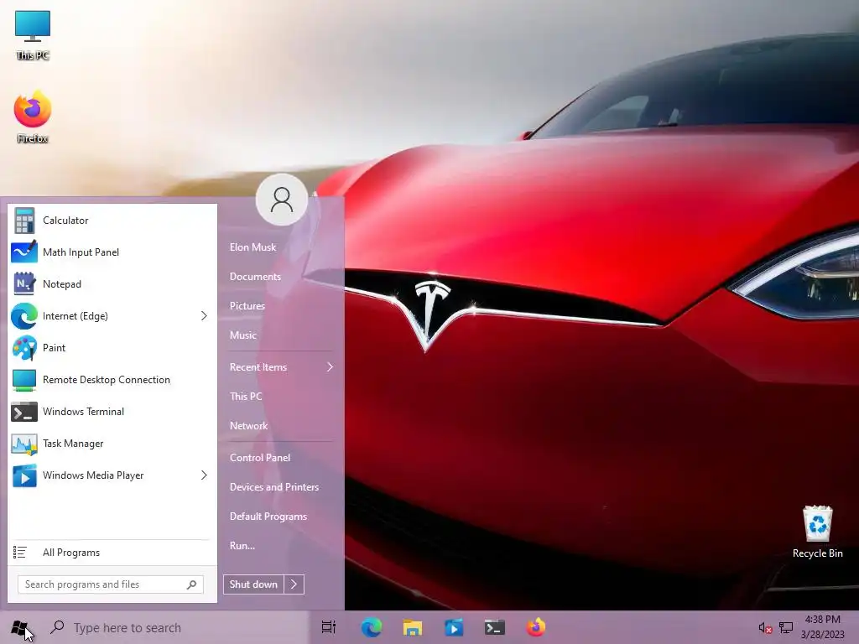The height and width of the screenshot is (644, 859).
Task: Click Run... in the Start menu
Action: [x=242, y=545]
